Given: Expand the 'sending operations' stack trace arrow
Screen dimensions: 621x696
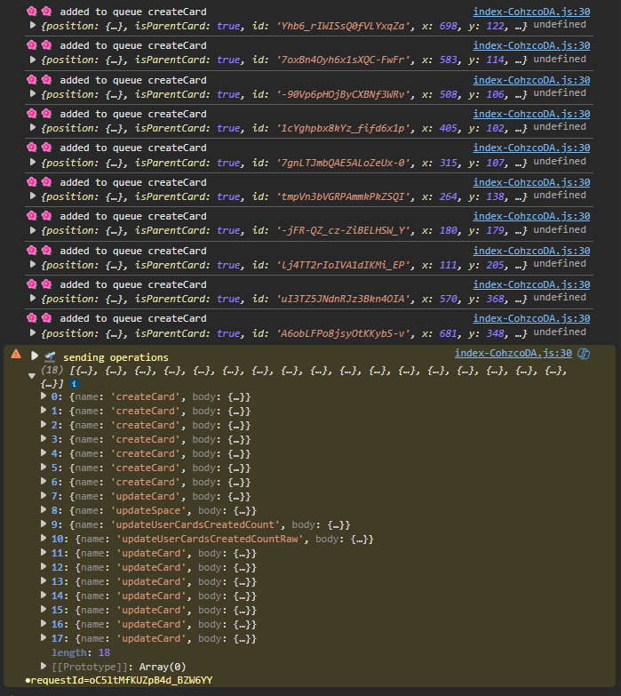Looking at the screenshot, I should pyautogui.click(x=35, y=356).
